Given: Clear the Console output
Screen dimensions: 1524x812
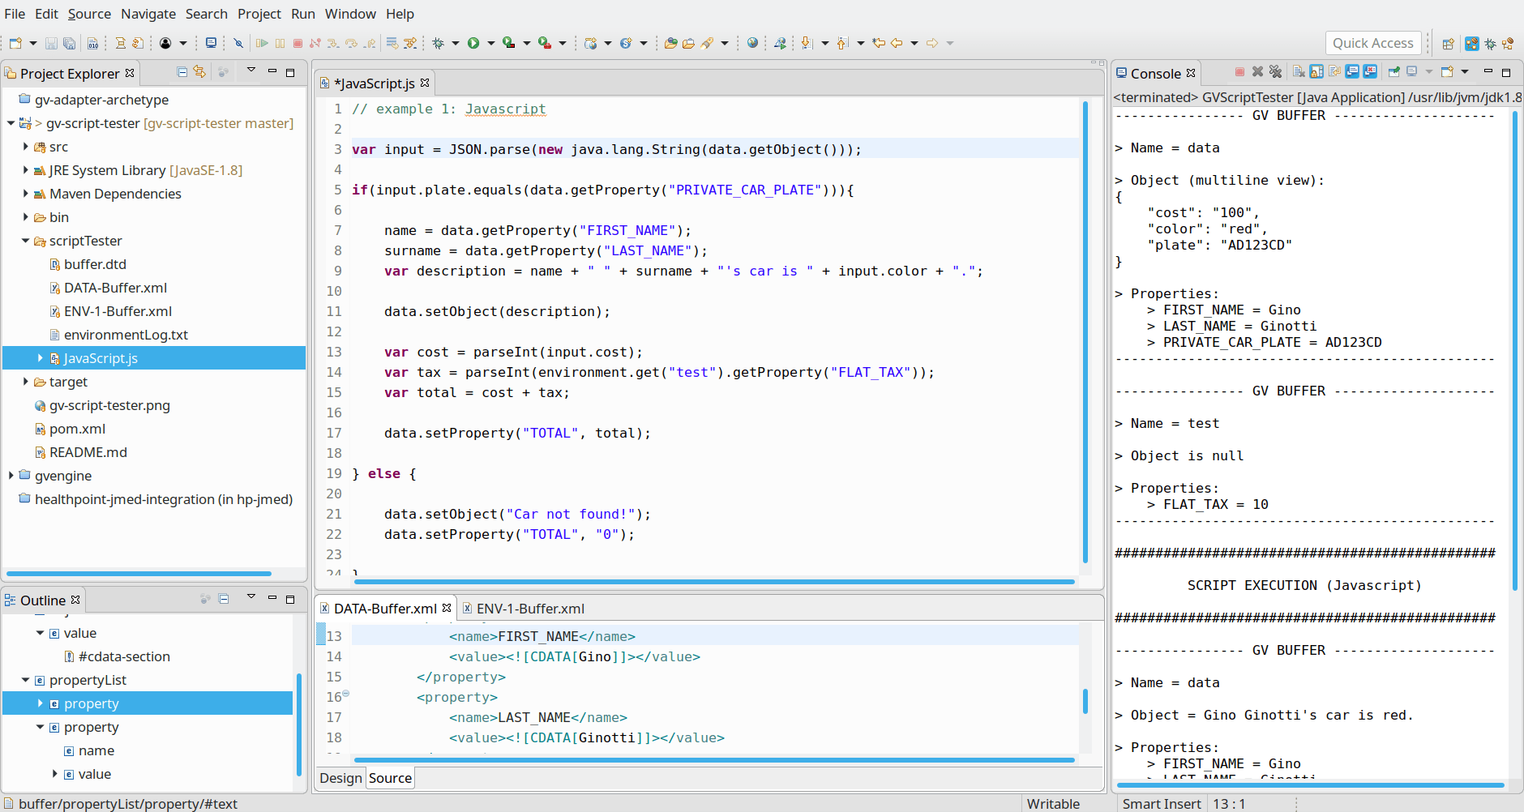Looking at the screenshot, I should (1299, 72).
